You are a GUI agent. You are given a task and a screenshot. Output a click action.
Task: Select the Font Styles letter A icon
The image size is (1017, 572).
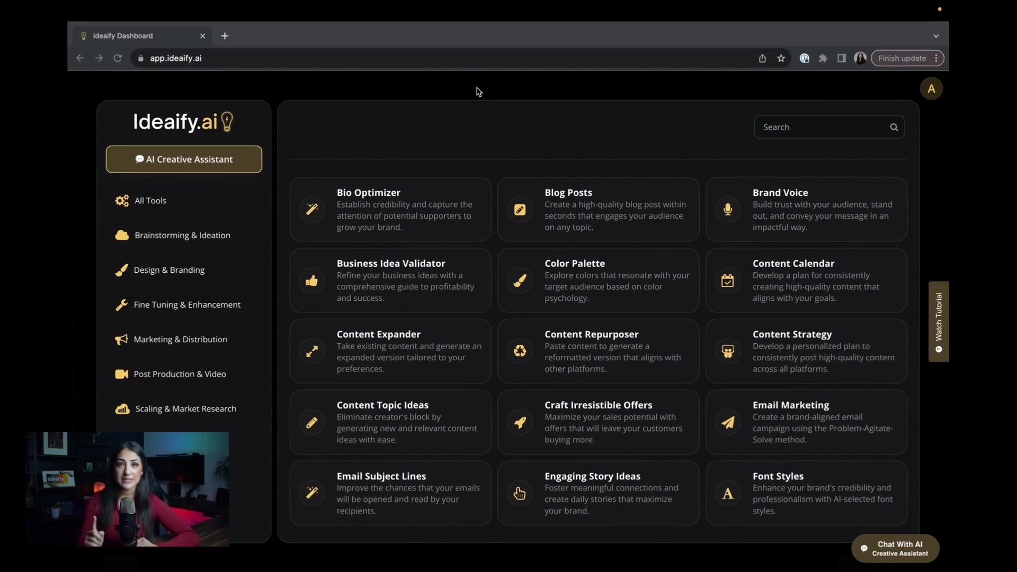pos(728,493)
